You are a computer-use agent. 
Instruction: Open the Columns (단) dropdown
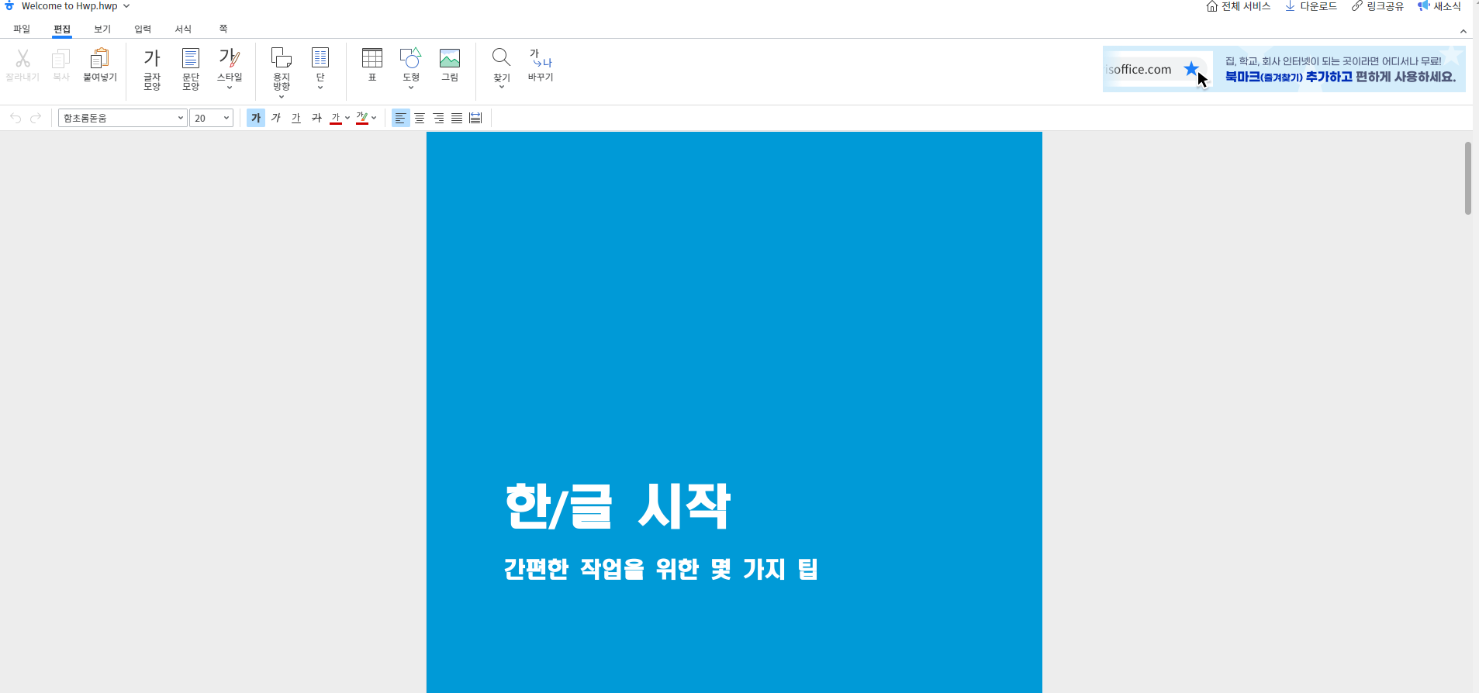click(x=320, y=68)
